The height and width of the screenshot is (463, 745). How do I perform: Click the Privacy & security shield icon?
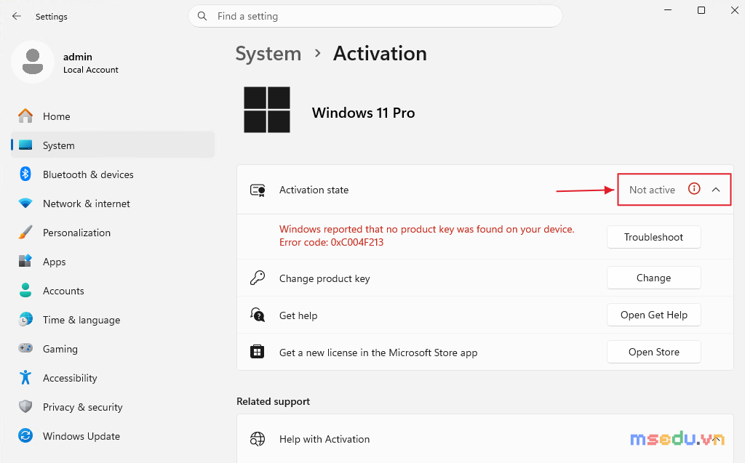pos(25,406)
